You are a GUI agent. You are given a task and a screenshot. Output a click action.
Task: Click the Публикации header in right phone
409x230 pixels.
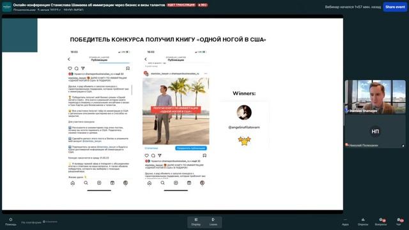coord(176,60)
